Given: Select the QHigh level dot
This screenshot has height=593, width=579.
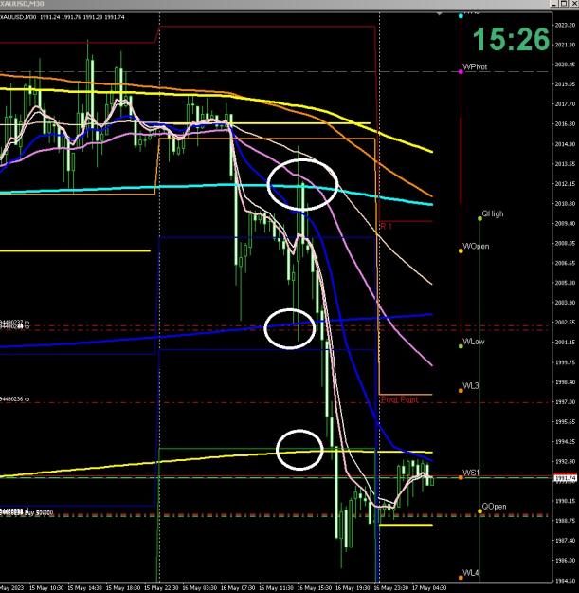Looking at the screenshot, I should (479, 218).
